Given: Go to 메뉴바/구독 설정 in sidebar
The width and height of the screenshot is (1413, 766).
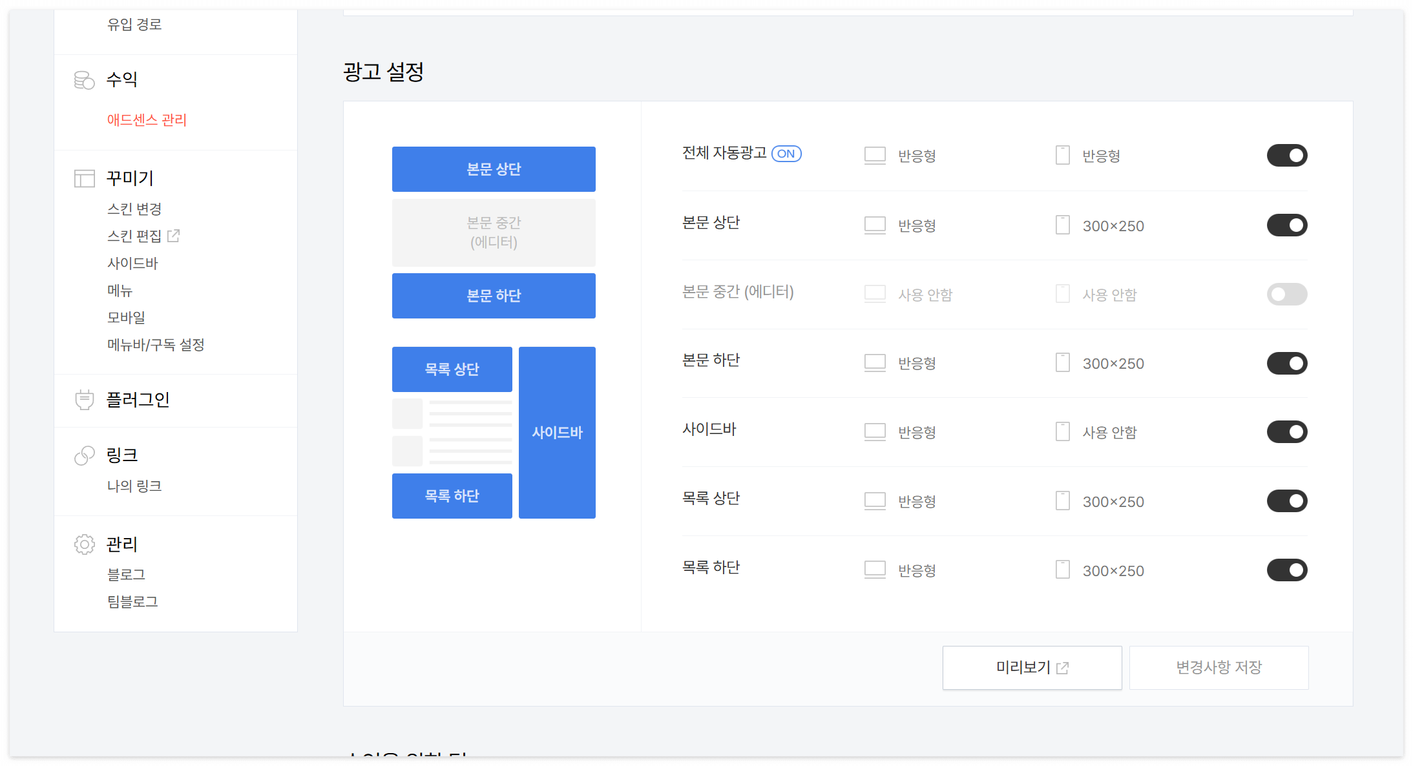Looking at the screenshot, I should 156,345.
